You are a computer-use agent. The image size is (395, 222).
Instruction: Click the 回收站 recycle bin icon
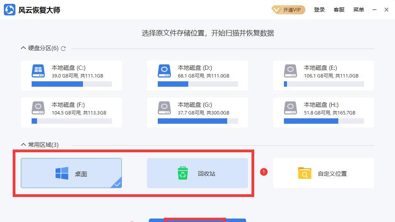coord(182,173)
